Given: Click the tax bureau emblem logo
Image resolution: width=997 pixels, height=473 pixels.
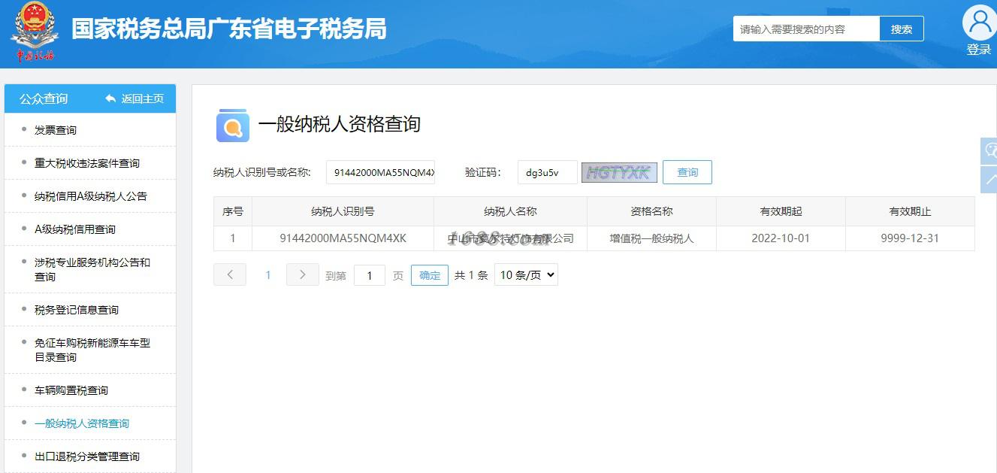Looking at the screenshot, I should click(x=34, y=32).
